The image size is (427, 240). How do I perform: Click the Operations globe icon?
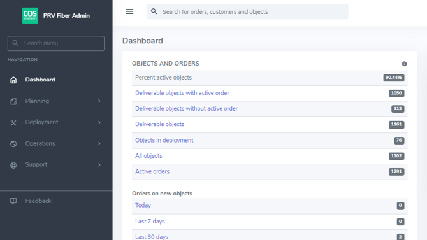(13, 144)
